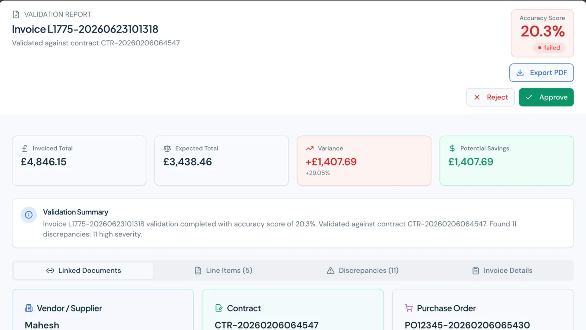
Task: Click the variance amount +£1,407.69
Action: pyautogui.click(x=331, y=162)
